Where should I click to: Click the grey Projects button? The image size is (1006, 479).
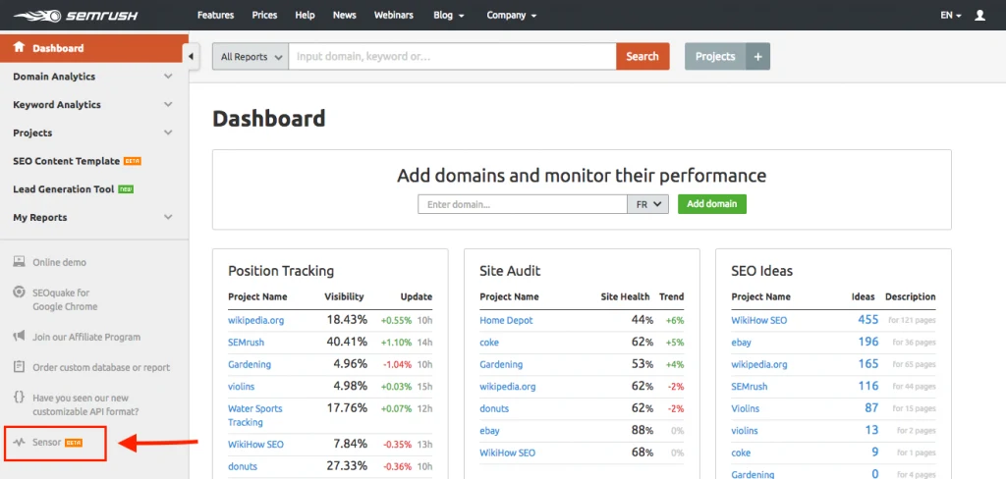pyautogui.click(x=715, y=56)
